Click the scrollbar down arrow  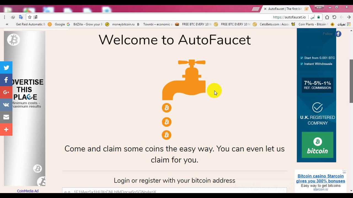click(x=351, y=191)
